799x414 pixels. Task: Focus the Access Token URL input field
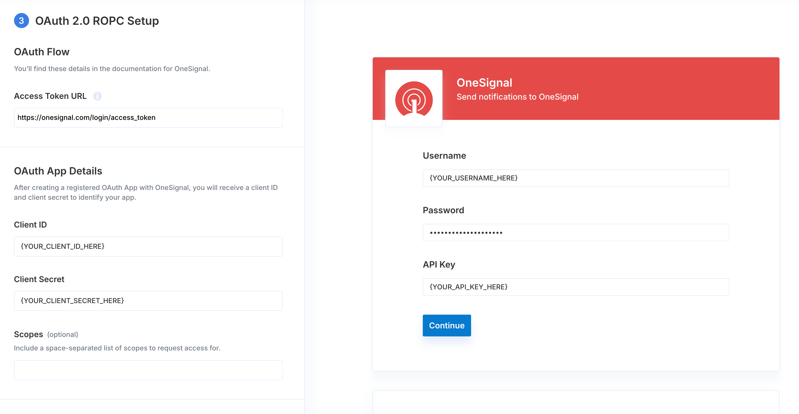(x=148, y=118)
